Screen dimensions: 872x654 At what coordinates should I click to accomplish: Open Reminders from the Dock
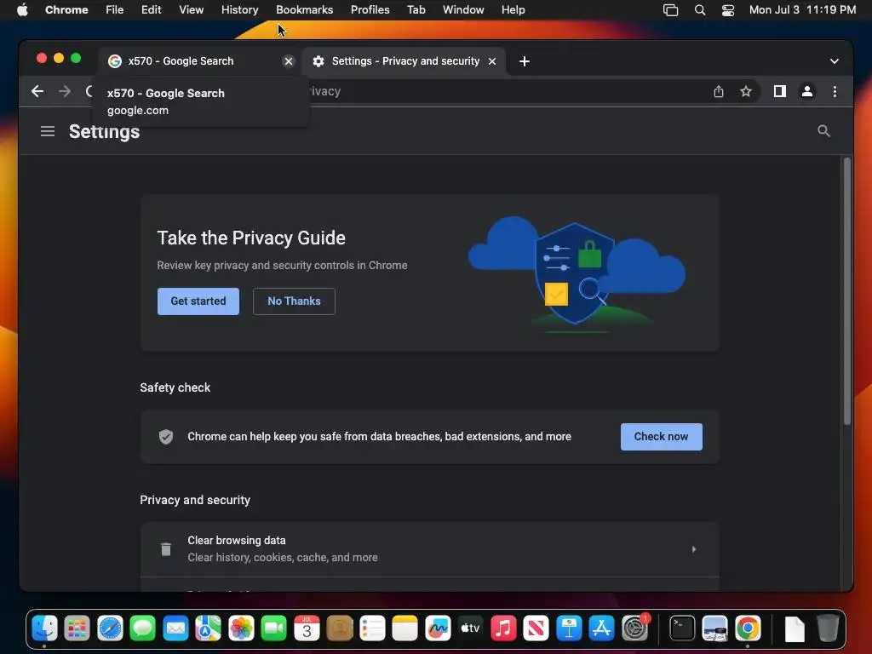tap(372, 629)
